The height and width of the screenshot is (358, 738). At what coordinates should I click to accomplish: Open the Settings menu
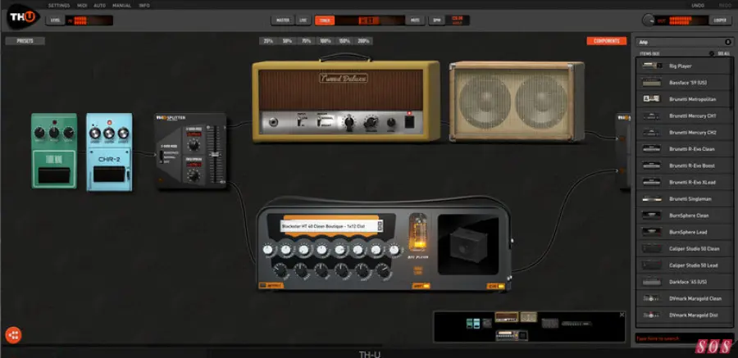click(x=59, y=6)
